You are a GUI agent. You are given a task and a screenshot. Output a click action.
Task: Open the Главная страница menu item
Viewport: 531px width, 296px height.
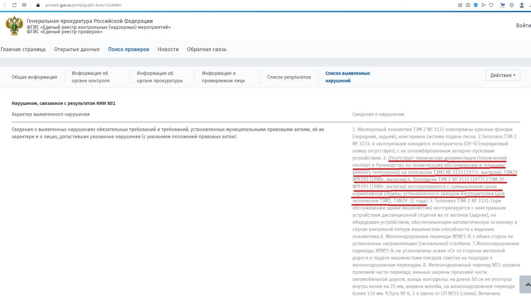pyautogui.click(x=23, y=49)
